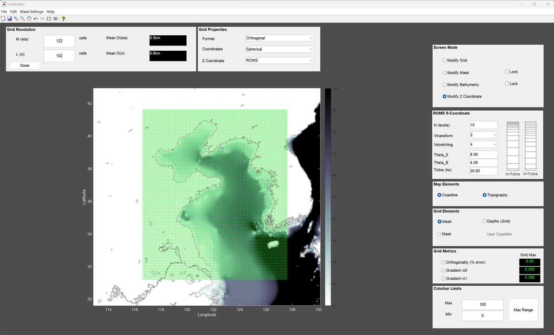This screenshot has width=554, height=335.
Task: Click the Undo arrow icon
Action: click(x=36, y=19)
